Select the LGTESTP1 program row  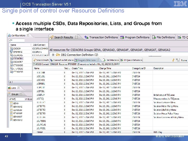pyautogui.click(x=110, y=106)
